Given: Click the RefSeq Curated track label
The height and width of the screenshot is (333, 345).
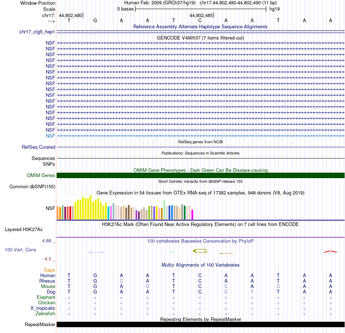Looking at the screenshot, I should pos(38,147).
